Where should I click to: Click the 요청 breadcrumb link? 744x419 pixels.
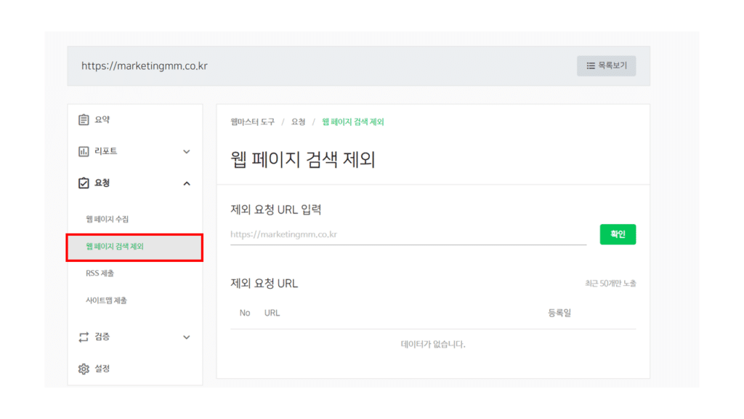coord(298,122)
